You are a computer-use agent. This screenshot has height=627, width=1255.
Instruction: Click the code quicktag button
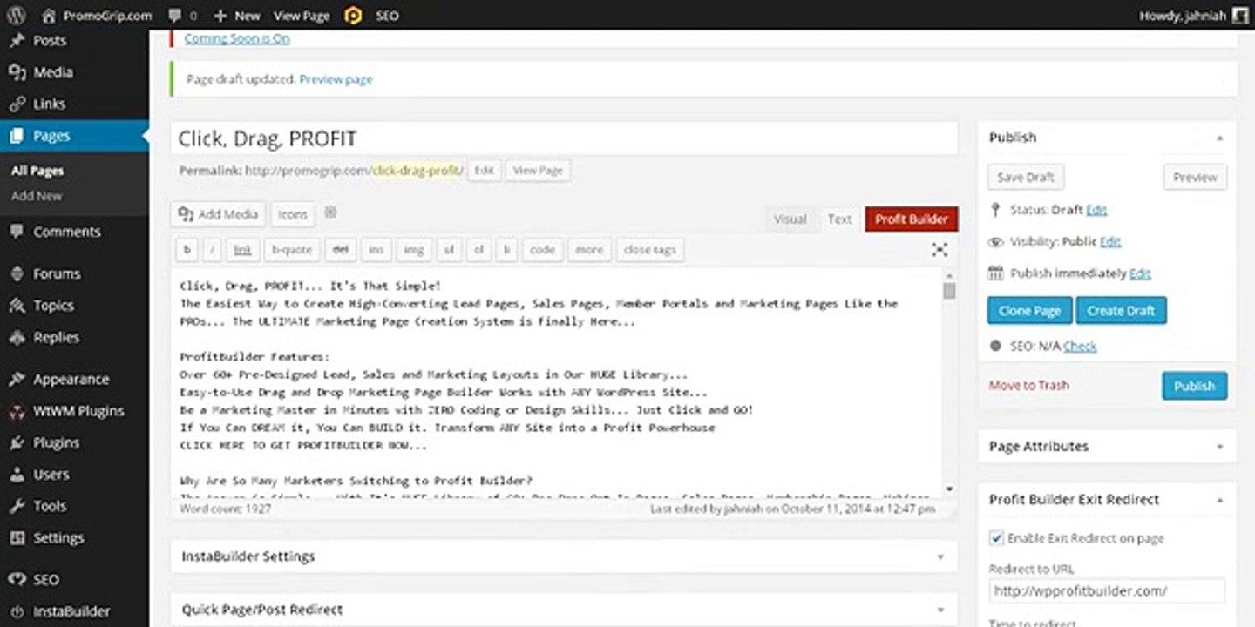click(x=542, y=250)
